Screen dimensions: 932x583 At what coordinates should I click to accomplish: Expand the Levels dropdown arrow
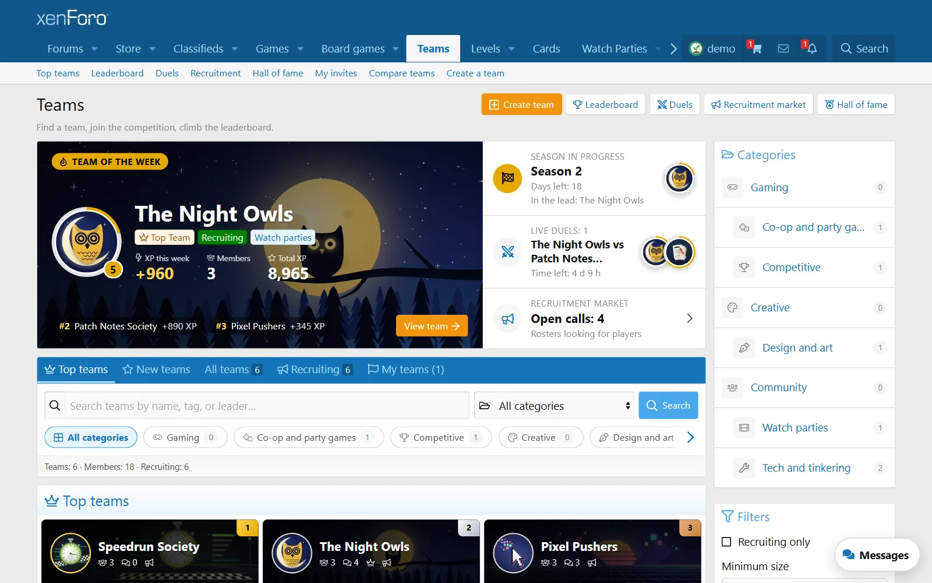click(511, 49)
